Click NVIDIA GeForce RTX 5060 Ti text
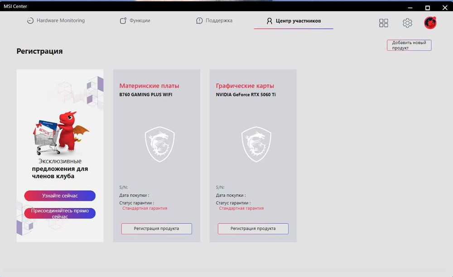This screenshot has height=277, width=453. [246, 95]
